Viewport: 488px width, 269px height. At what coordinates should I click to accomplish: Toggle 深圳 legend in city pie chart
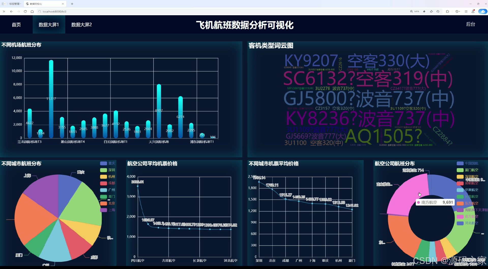[108, 170]
